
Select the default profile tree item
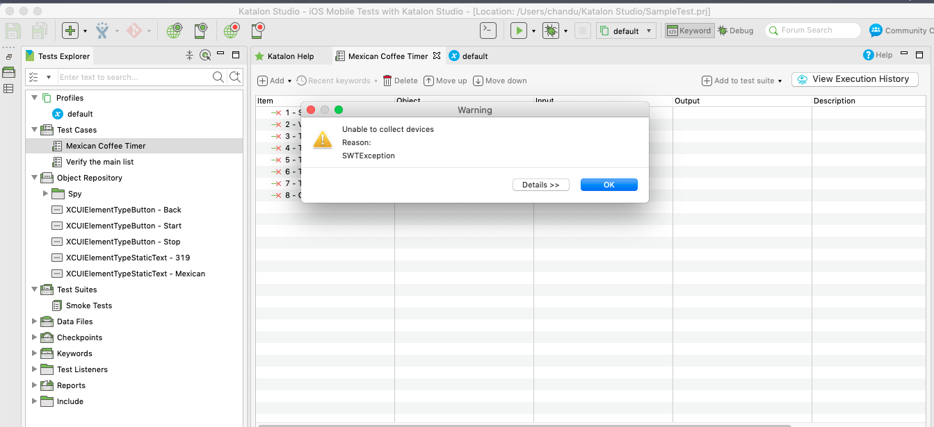73,114
